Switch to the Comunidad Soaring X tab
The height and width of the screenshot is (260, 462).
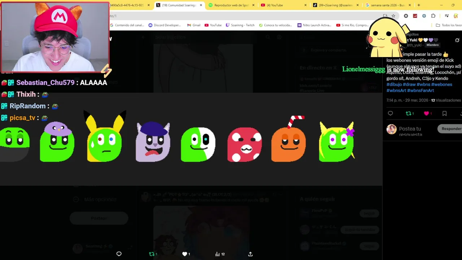179,5
